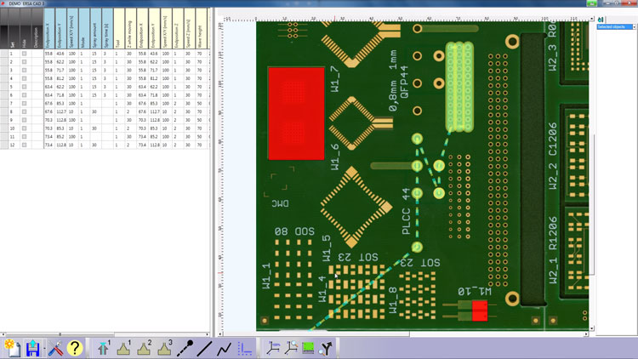Click the New file icon
638x359 pixels.
click(x=12, y=348)
